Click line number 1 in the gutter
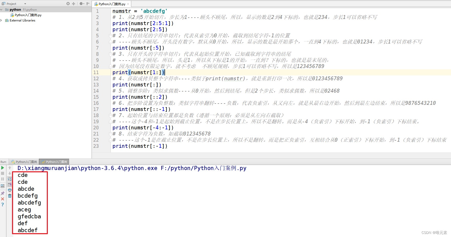Screen dimensions: 451x237 (x=97, y=11)
